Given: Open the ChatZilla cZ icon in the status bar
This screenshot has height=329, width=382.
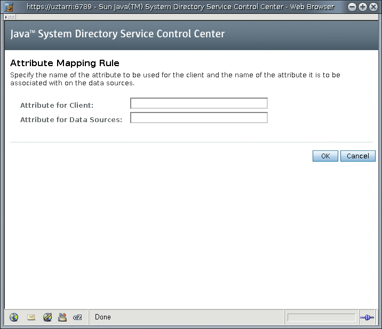Looking at the screenshot, I should pyautogui.click(x=77, y=317).
